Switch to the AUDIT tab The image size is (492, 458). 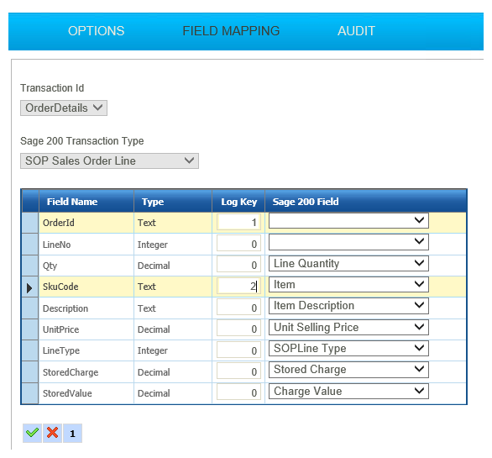357,31
